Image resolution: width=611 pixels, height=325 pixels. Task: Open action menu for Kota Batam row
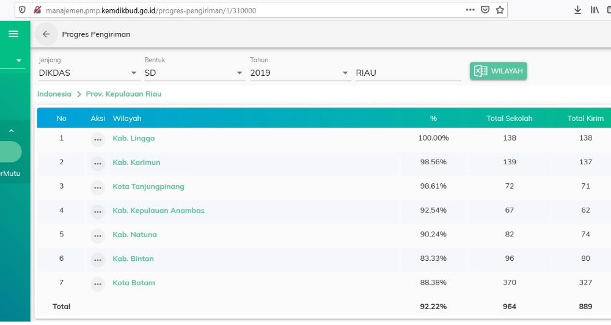pos(97,284)
